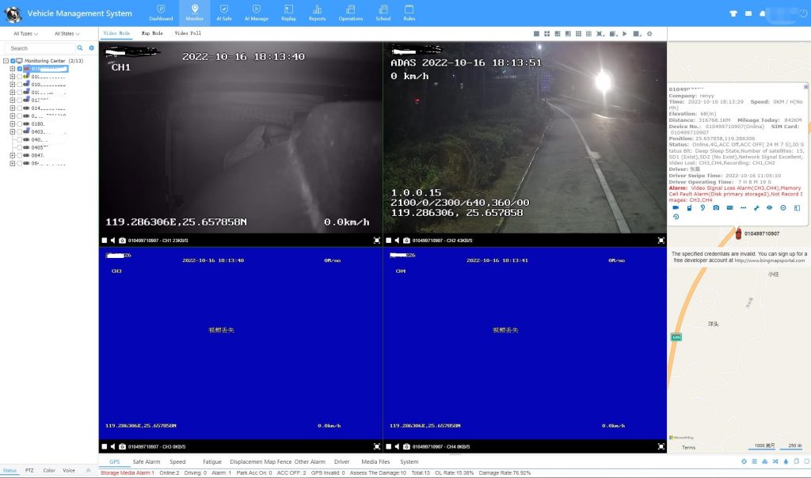Mute the CH3 video speaker icon
The image size is (811, 478).
click(112, 446)
